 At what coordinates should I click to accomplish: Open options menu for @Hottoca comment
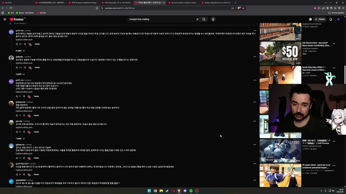[x=255, y=102]
